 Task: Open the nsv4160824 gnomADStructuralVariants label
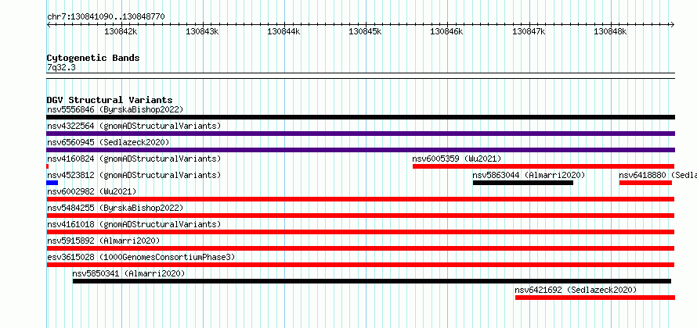click(x=133, y=159)
